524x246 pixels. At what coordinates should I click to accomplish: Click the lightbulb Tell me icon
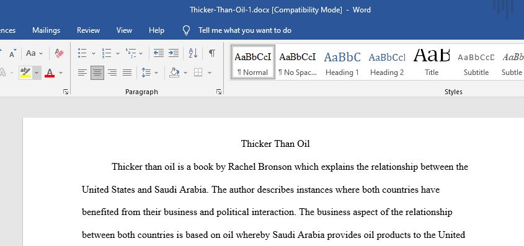pos(186,30)
